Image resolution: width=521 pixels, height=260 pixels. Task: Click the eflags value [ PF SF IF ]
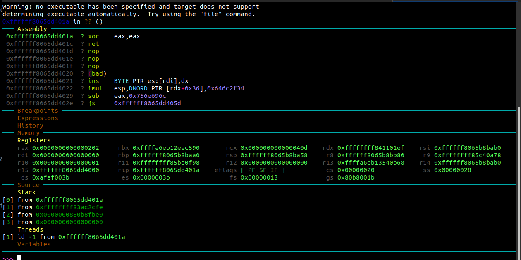click(263, 170)
